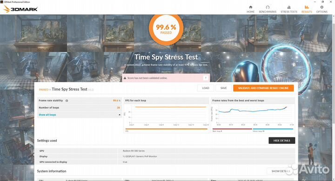335x181 pixels.
Task: Click the "Display" row label
Action: coord(43,156)
